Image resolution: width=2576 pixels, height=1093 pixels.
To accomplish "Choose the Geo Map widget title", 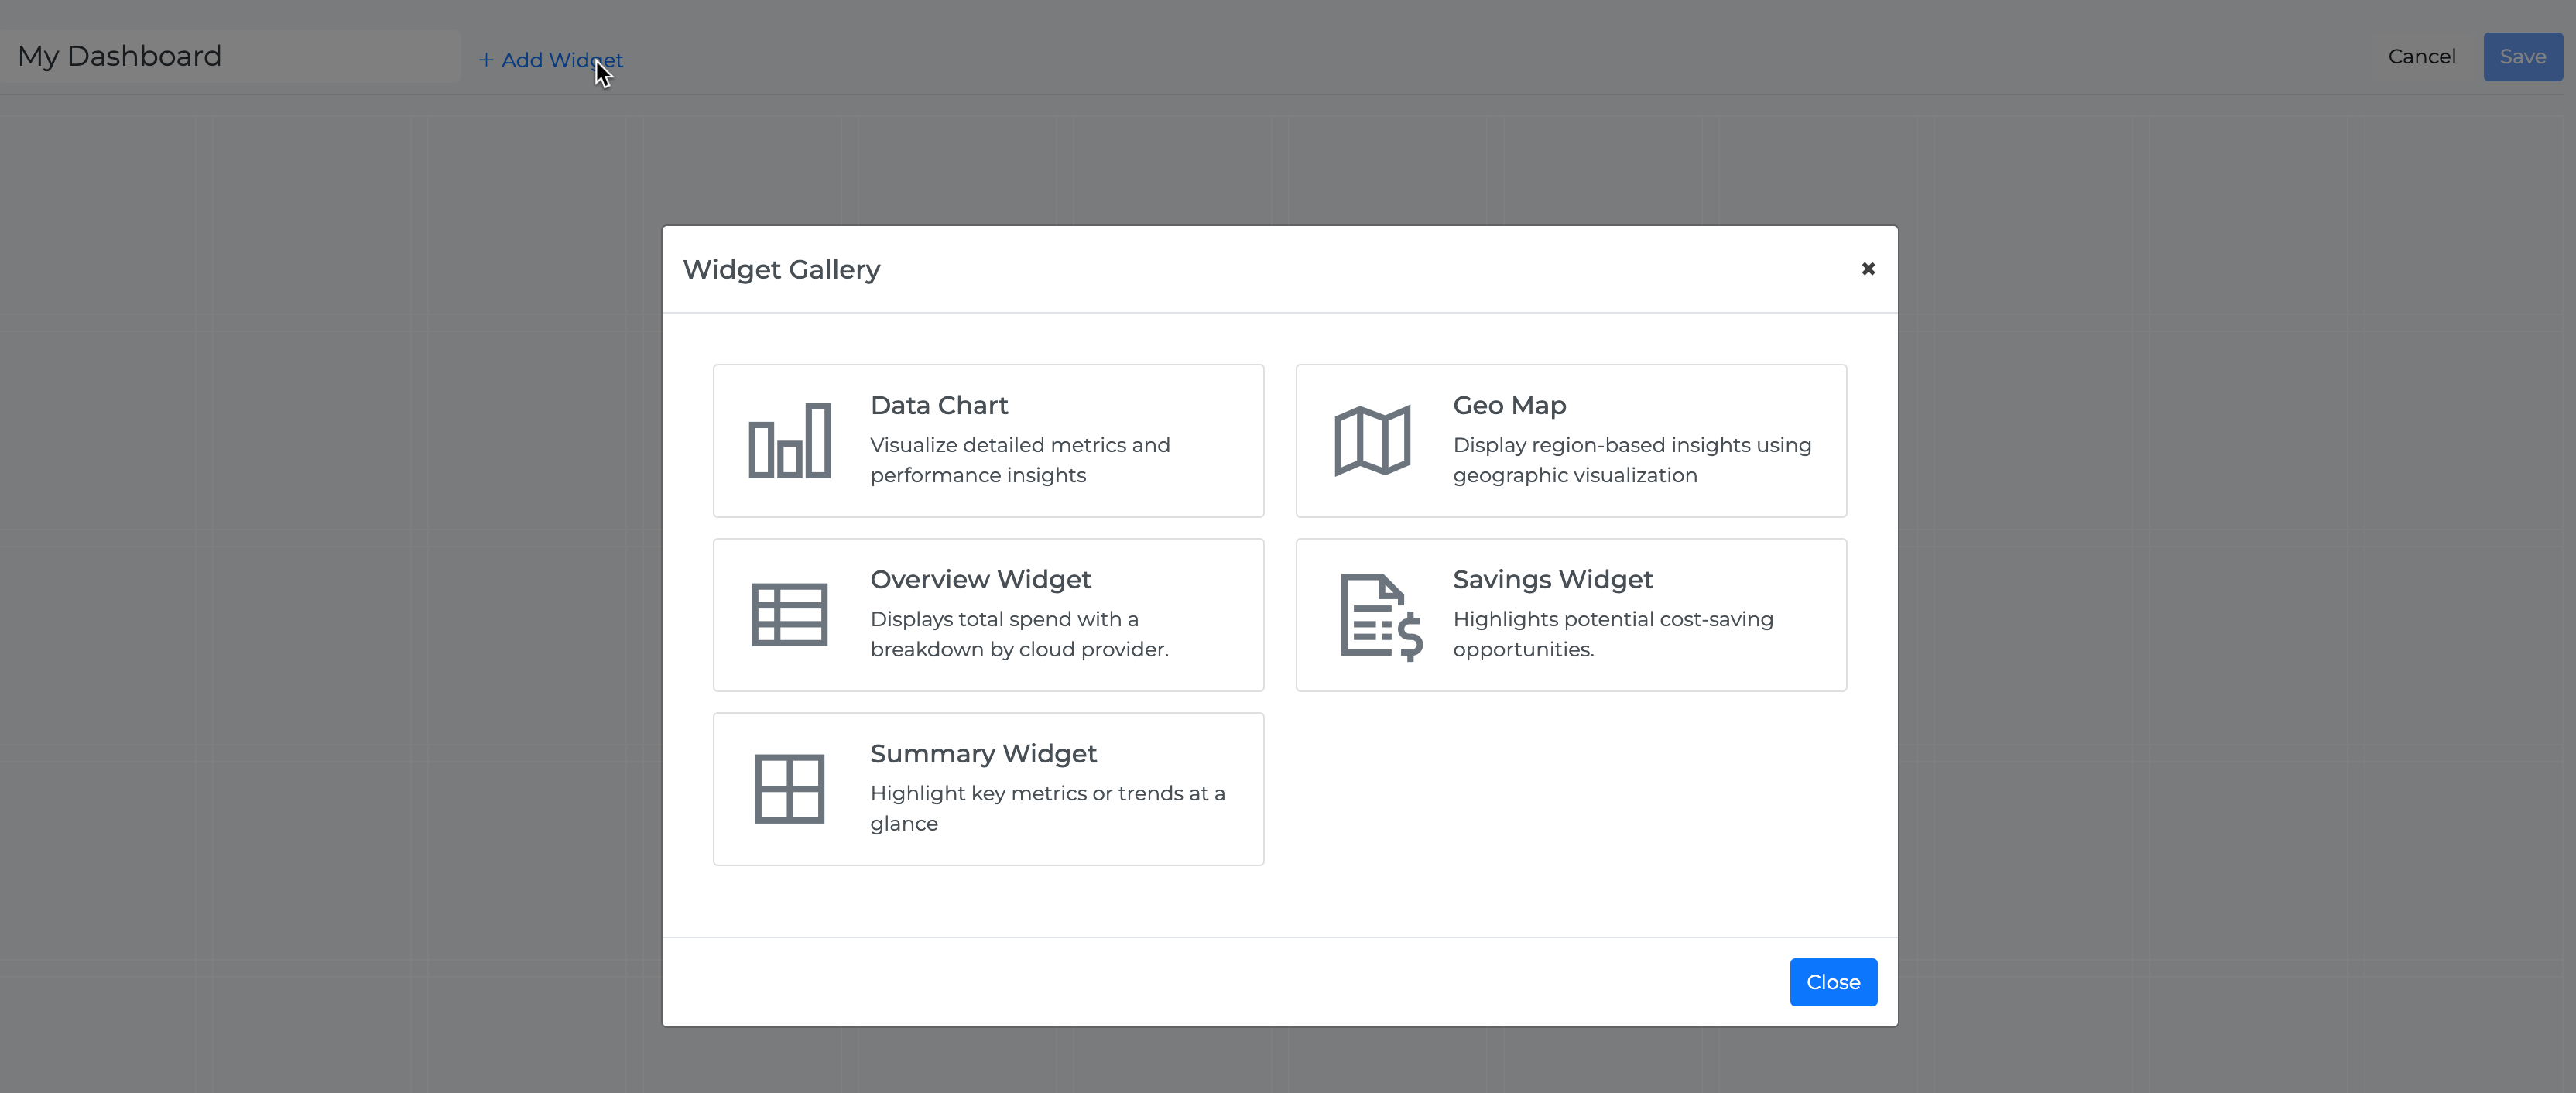I will click(1508, 405).
